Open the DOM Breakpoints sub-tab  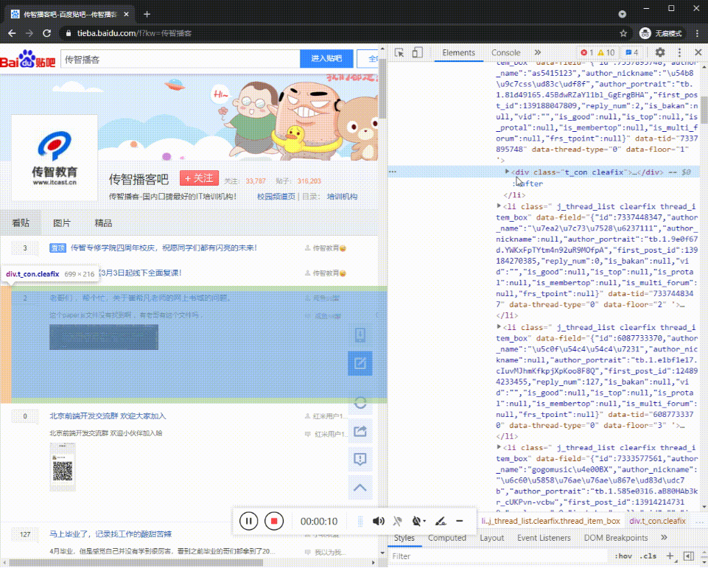616,538
